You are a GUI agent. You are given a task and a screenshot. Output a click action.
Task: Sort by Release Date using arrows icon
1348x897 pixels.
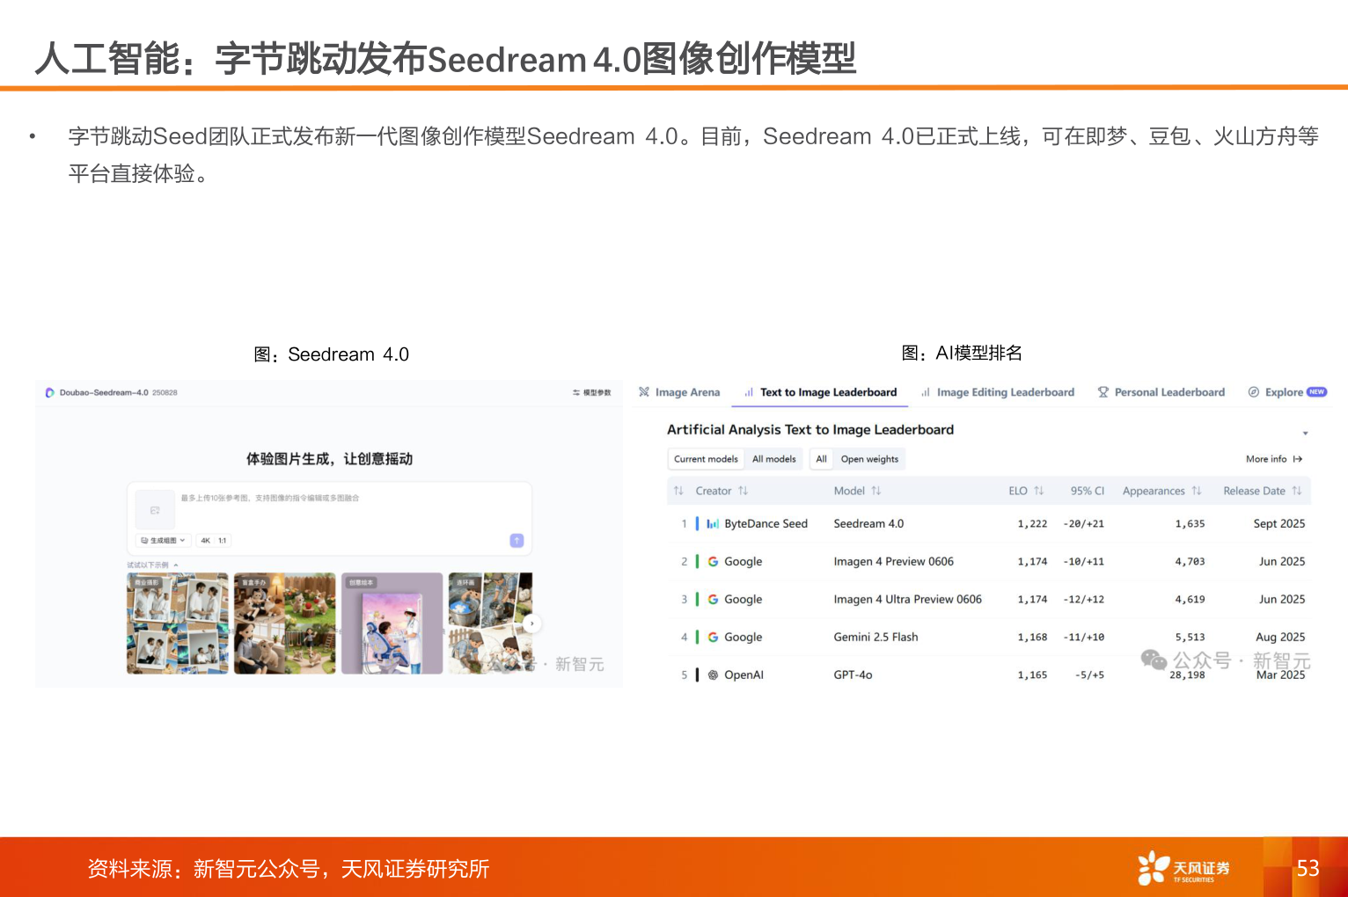click(1297, 491)
